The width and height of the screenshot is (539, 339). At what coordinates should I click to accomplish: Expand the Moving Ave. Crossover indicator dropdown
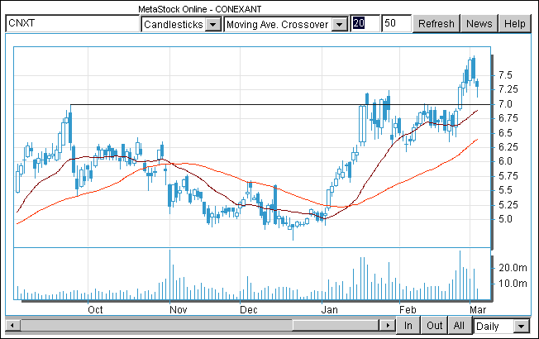(x=286, y=25)
